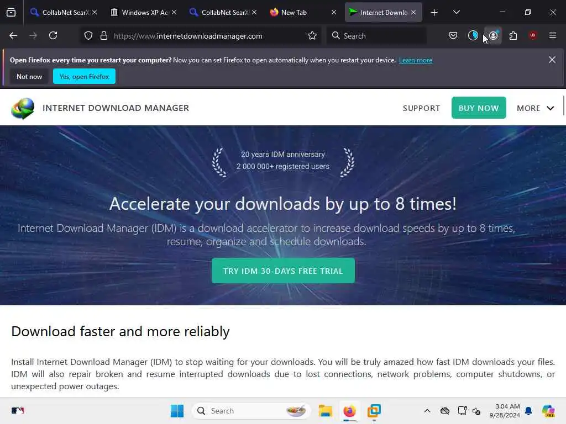Click the forward navigation arrow
Image resolution: width=566 pixels, height=424 pixels.
[x=33, y=36]
